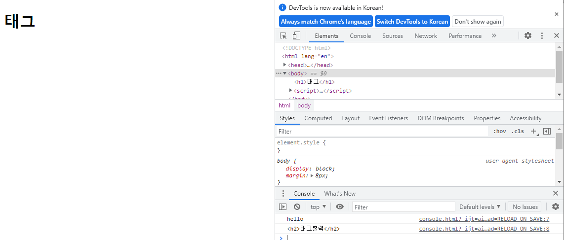Focus the console Filter input field
The height and width of the screenshot is (240, 564).
click(403, 207)
